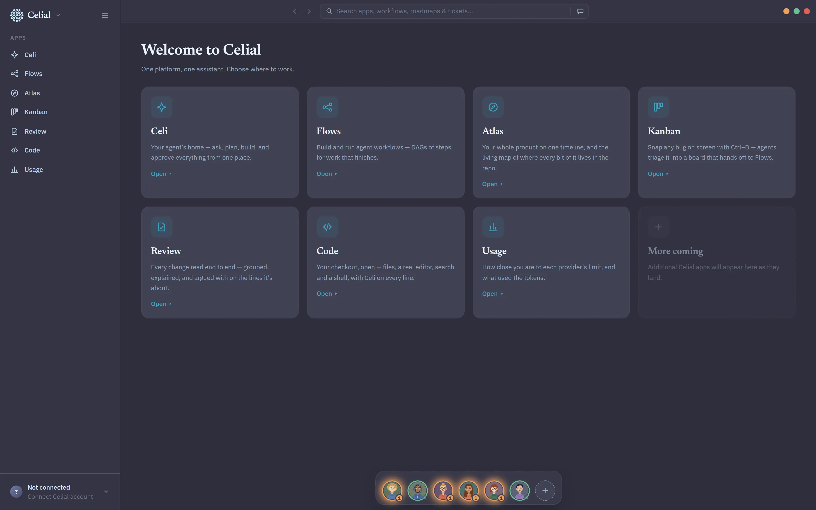Click the Open link on the Code card

click(327, 294)
